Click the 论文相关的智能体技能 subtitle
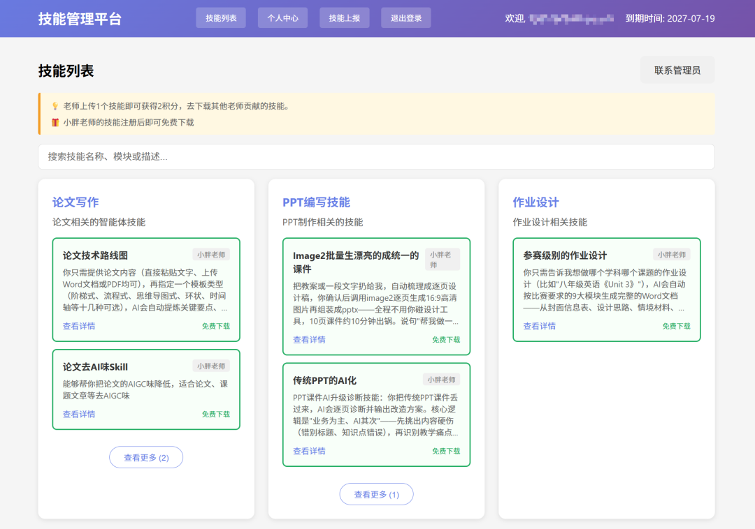This screenshot has height=529, width=755. [99, 222]
